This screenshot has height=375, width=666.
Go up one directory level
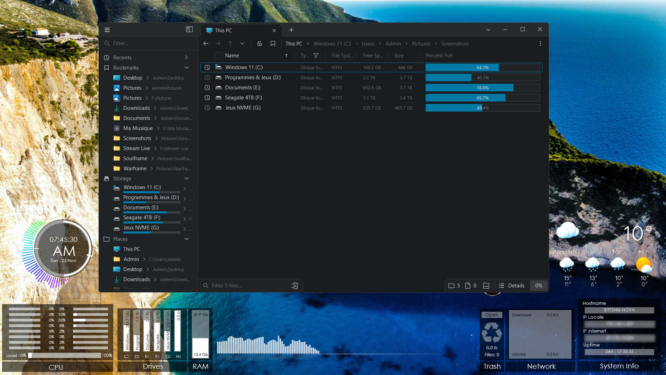click(230, 43)
